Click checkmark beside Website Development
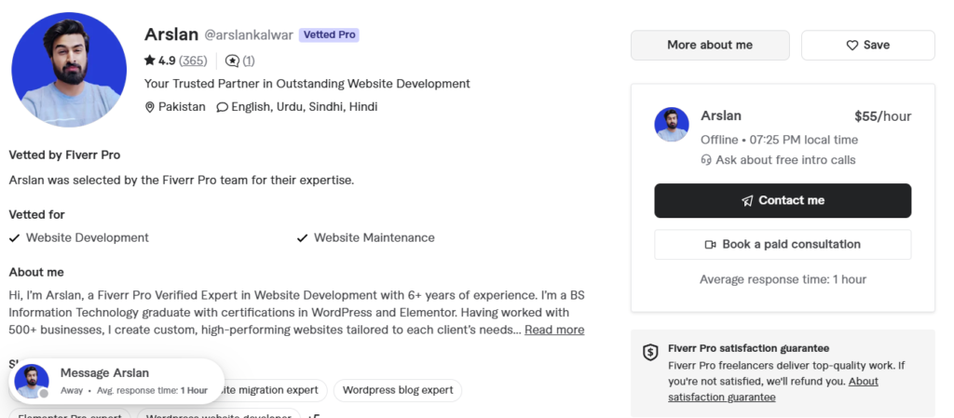 coord(15,238)
